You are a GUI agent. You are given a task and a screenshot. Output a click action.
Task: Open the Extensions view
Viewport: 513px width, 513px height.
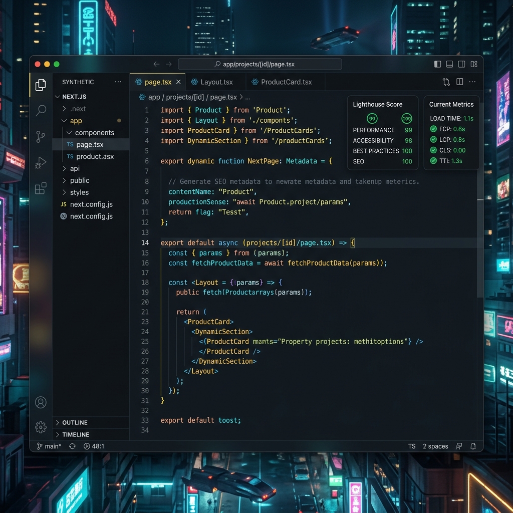pyautogui.click(x=41, y=188)
